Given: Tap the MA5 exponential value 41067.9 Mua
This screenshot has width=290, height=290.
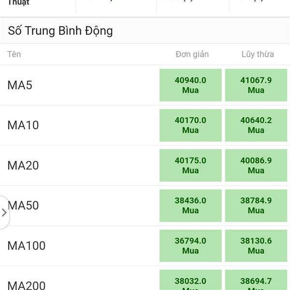Looking at the screenshot, I should click(x=256, y=85).
